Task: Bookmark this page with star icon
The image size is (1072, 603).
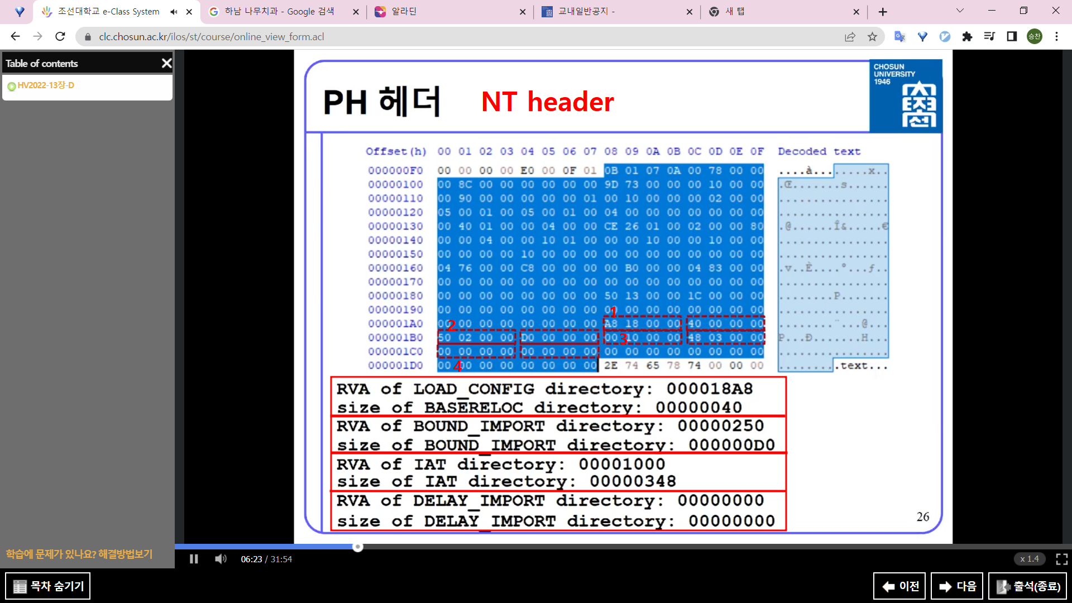Action: click(x=872, y=37)
